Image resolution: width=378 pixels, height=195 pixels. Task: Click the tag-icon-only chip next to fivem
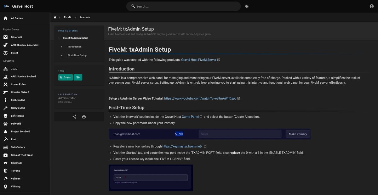(x=78, y=77)
